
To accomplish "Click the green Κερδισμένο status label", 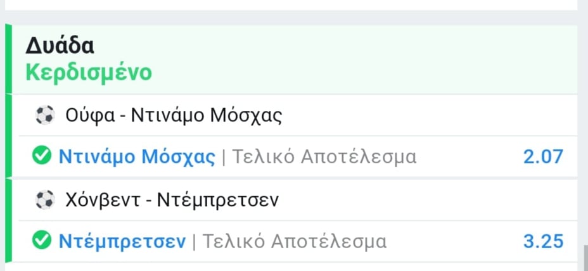I will pos(89,72).
